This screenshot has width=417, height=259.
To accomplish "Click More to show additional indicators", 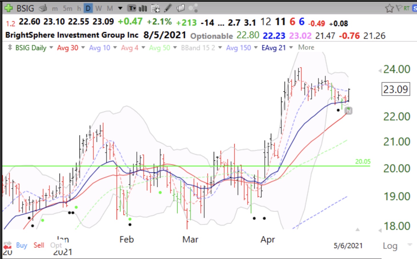I will [306, 47].
